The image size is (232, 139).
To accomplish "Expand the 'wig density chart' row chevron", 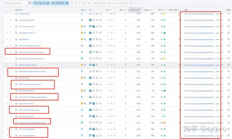I will (x=7, y=20).
